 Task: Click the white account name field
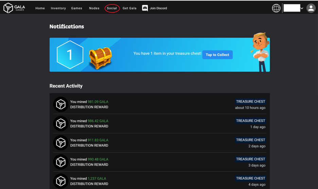292,8
